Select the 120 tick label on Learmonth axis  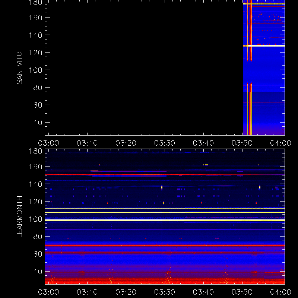(35, 202)
